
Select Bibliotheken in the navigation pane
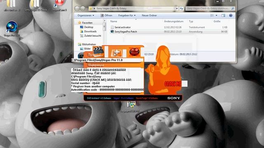(x=89, y=44)
